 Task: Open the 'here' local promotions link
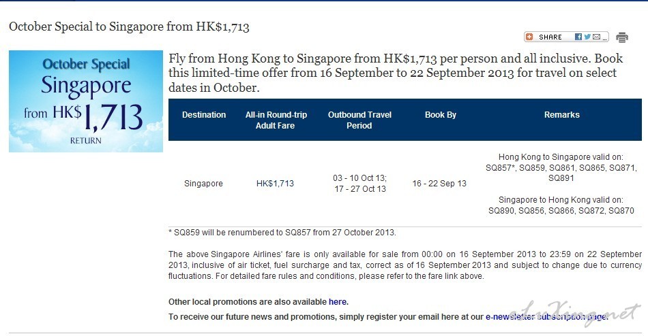click(x=337, y=302)
